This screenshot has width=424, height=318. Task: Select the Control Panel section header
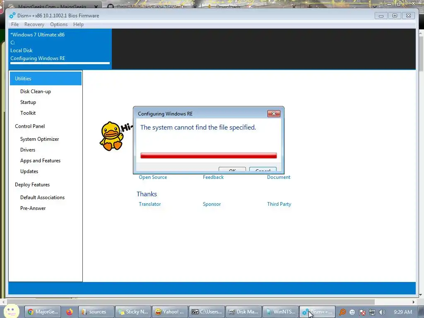click(30, 126)
